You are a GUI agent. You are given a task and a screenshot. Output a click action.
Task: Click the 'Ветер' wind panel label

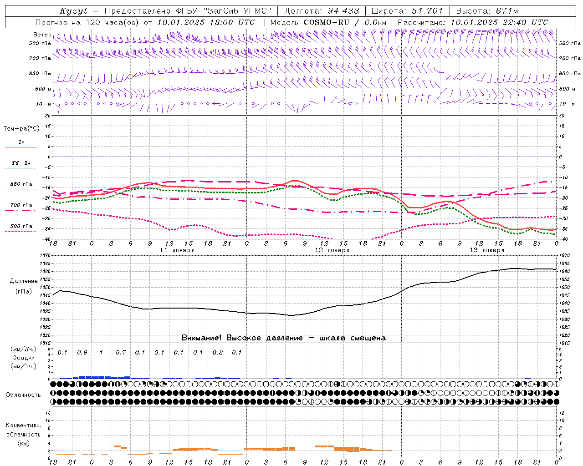click(42, 35)
